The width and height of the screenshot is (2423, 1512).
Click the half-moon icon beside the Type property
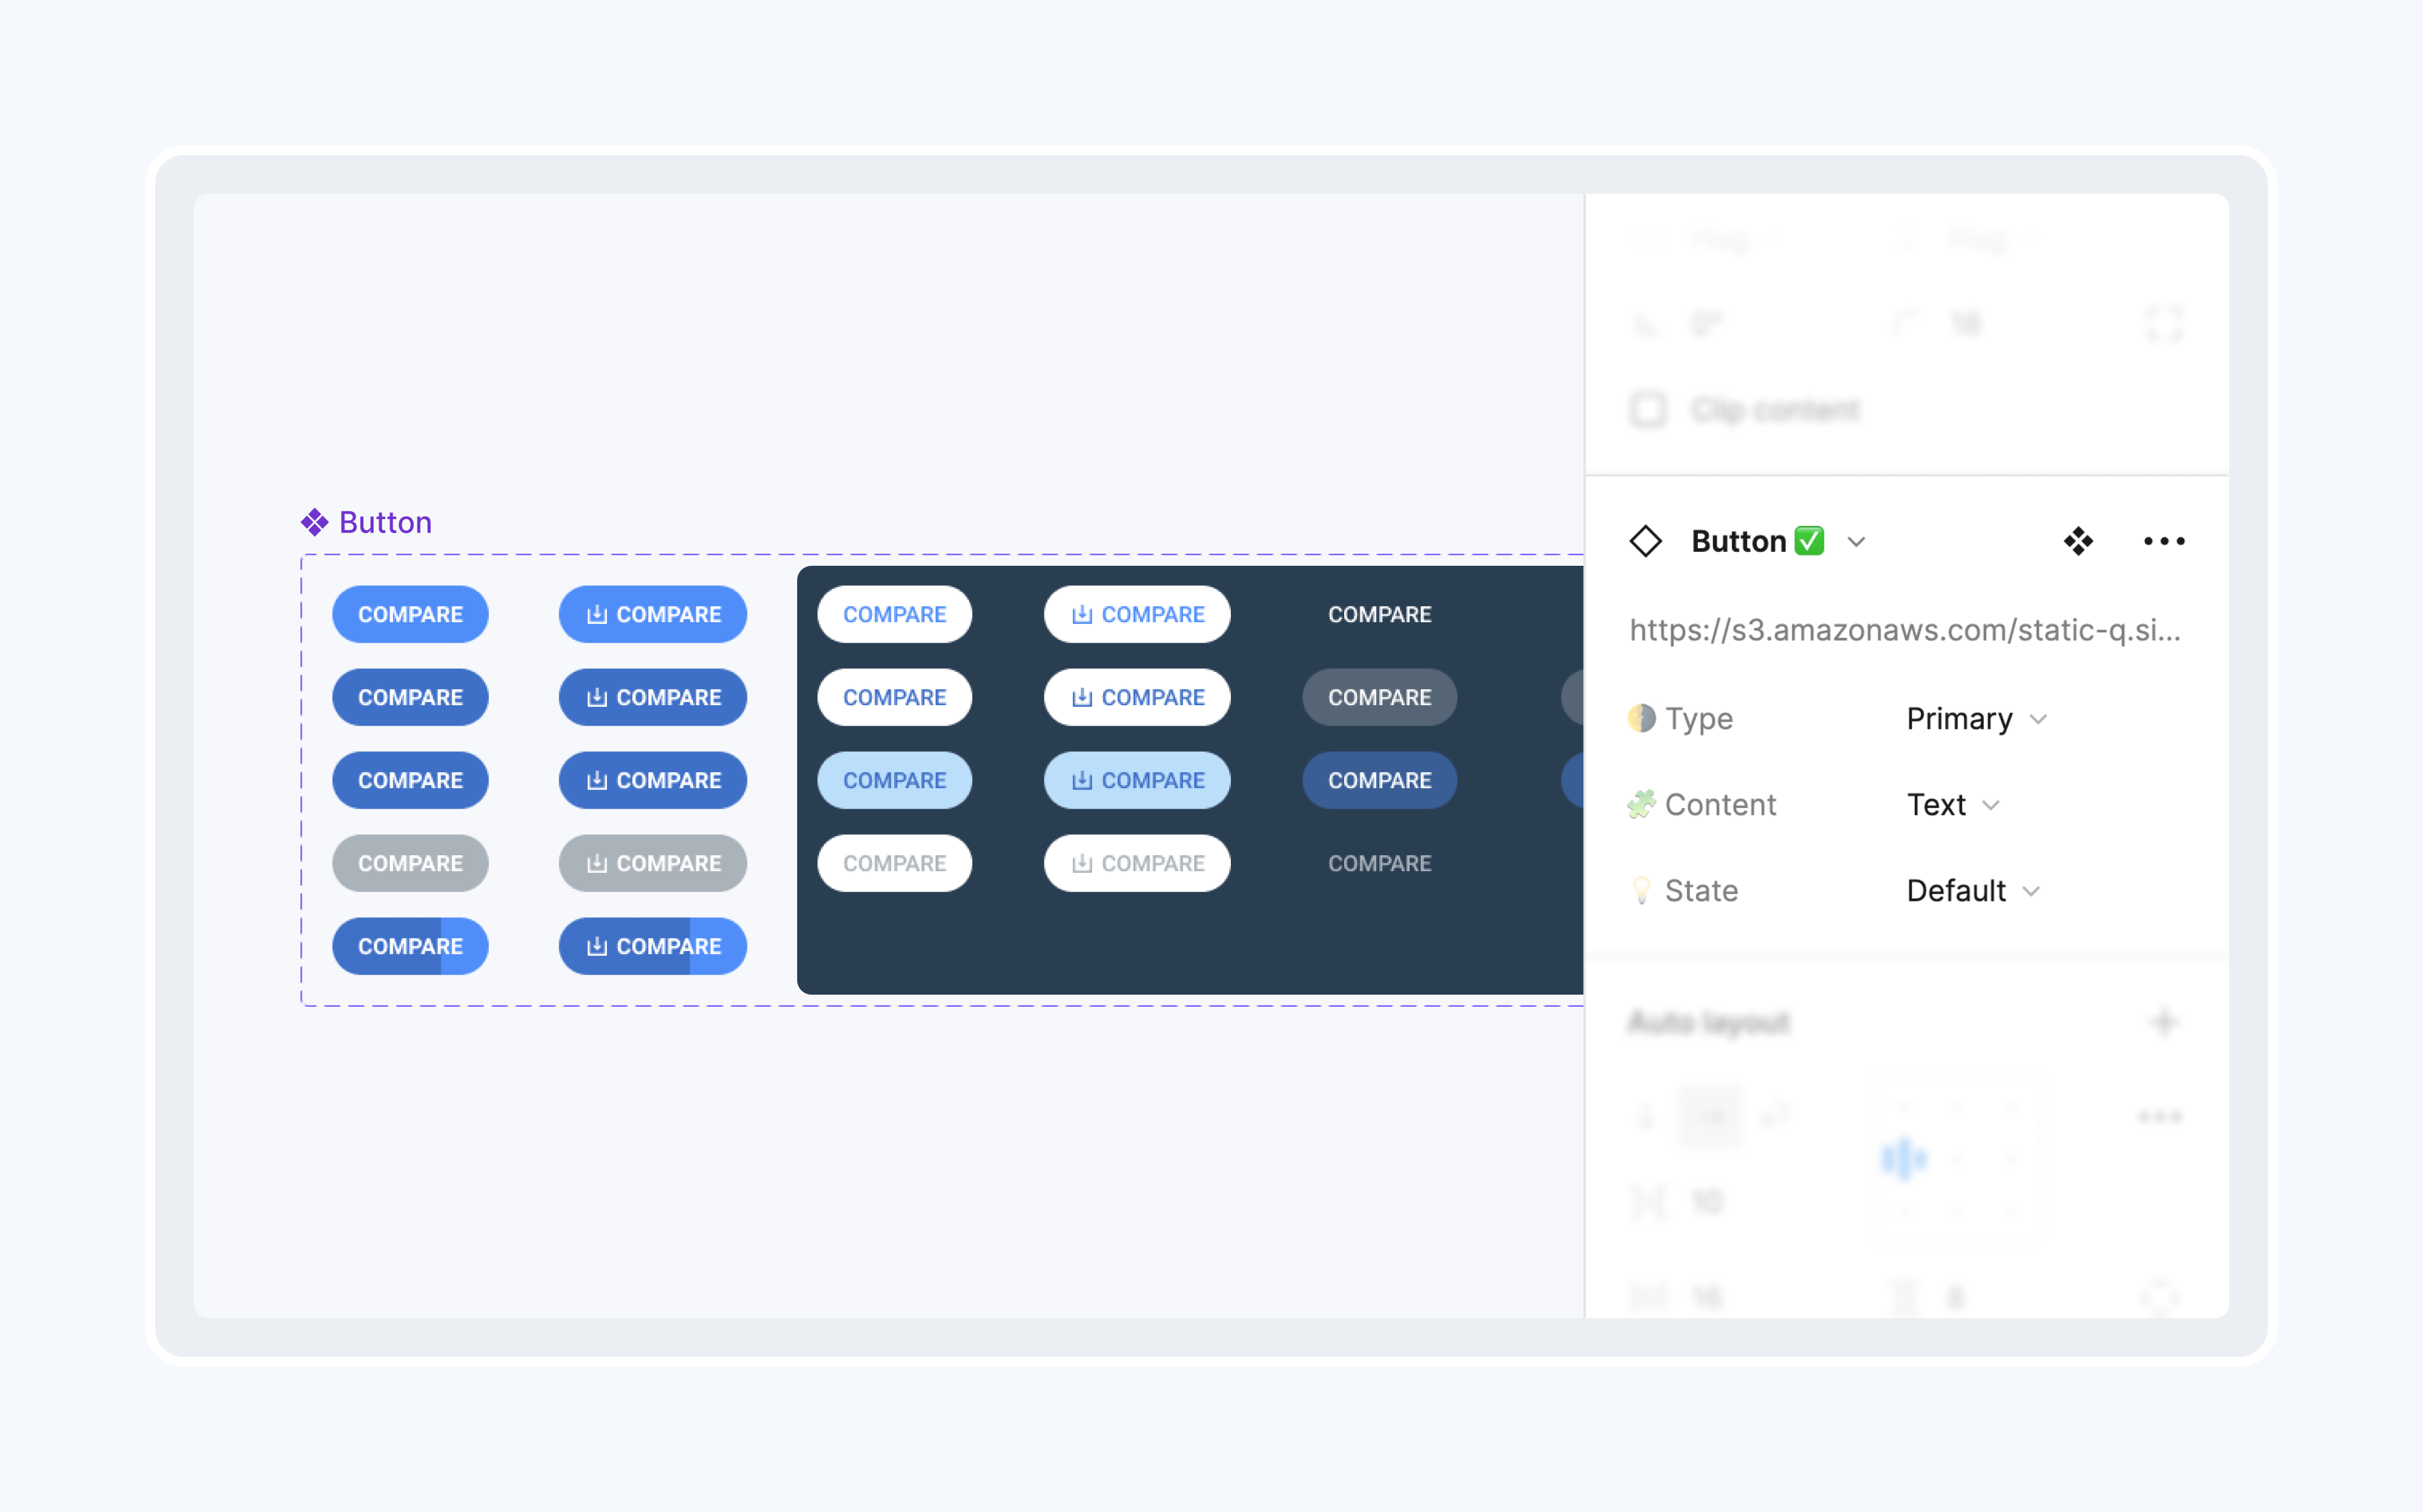click(x=1643, y=718)
